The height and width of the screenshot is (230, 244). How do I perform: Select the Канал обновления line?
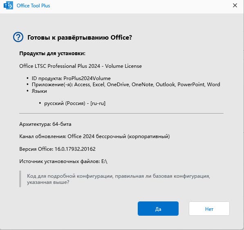pos(94,136)
